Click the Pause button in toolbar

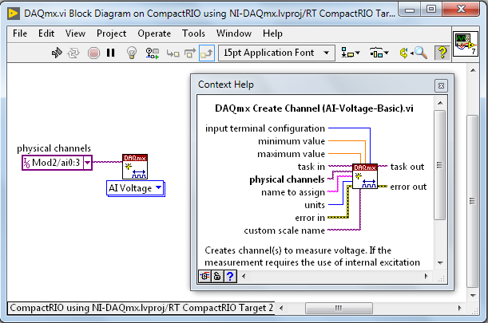111,53
